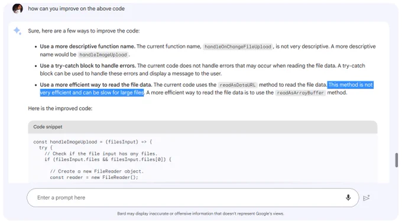Click 'Use a try-catch block to handle errors.'
Screen dimensions: 402x221
click(87, 66)
